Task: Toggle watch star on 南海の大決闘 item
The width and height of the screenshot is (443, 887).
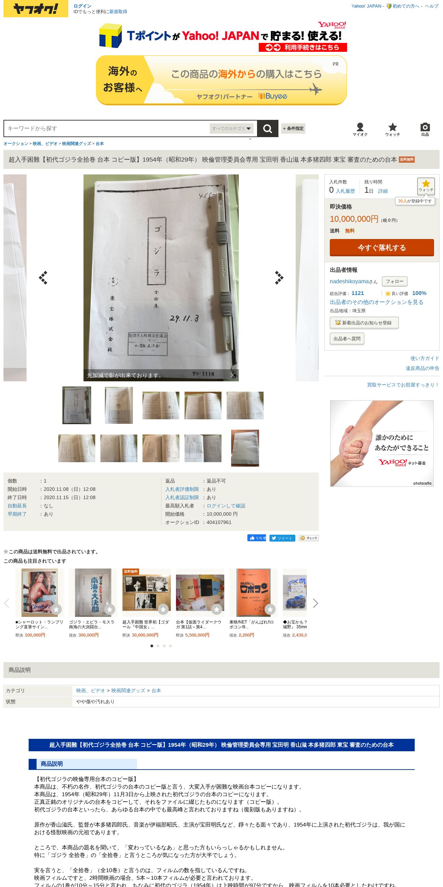Action: coord(109,609)
